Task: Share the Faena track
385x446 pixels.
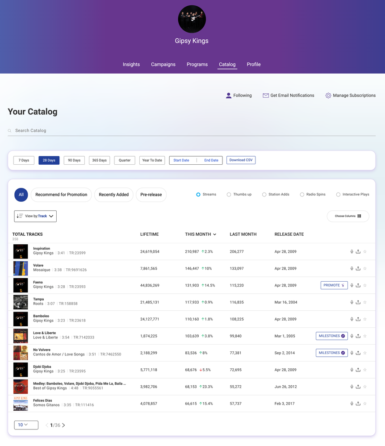Action: click(x=358, y=285)
